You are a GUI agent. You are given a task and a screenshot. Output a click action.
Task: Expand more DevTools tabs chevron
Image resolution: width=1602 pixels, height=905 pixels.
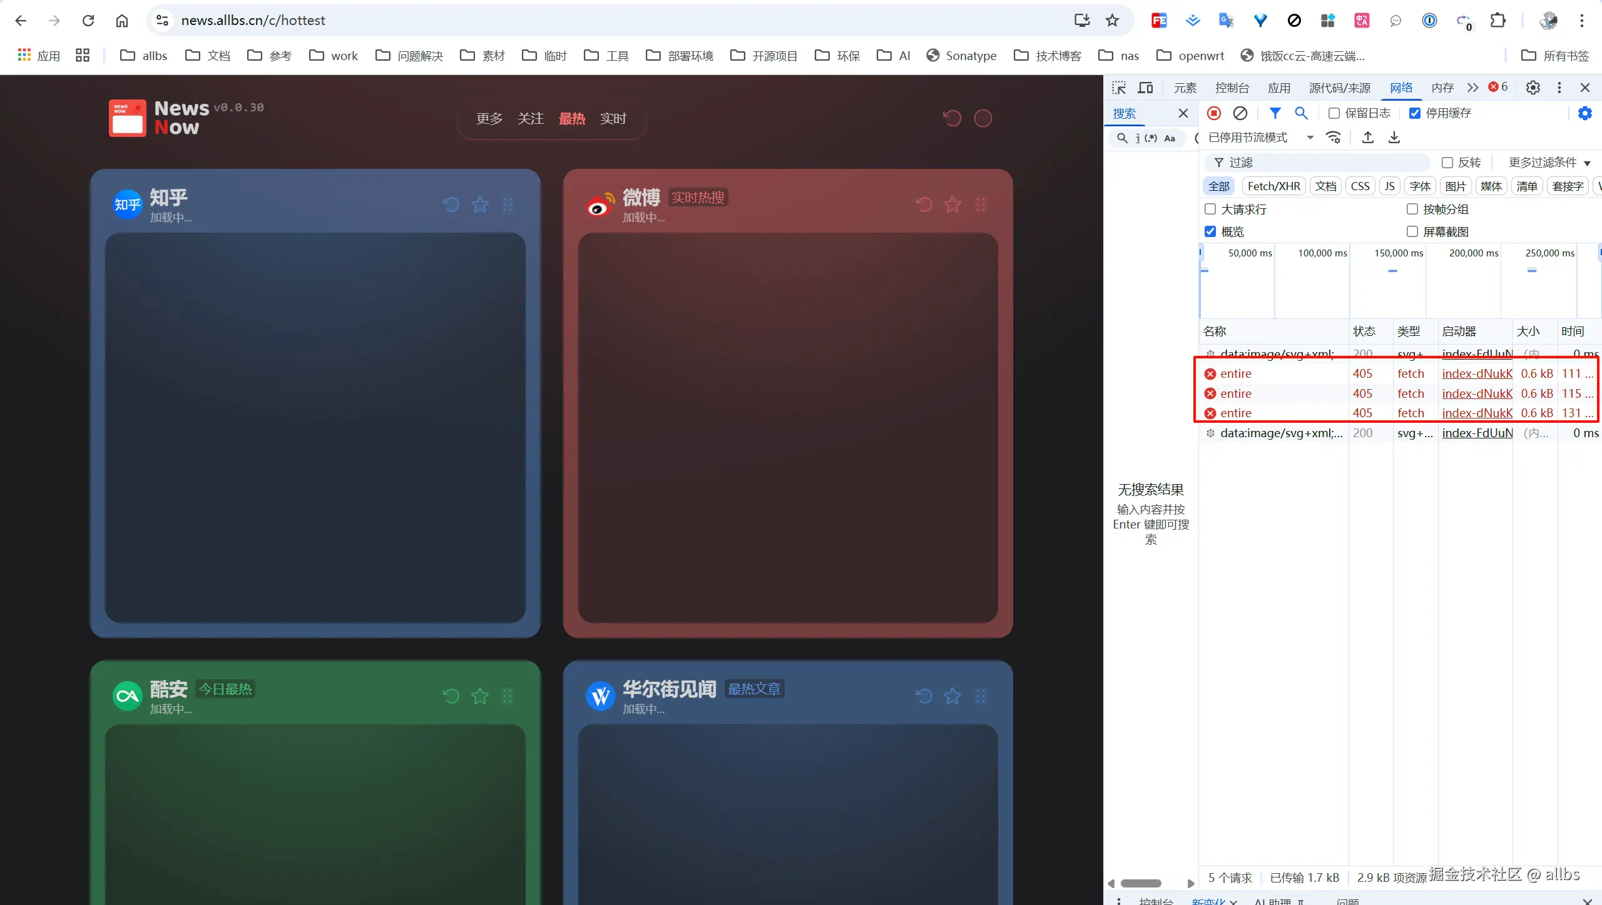pyautogui.click(x=1472, y=88)
